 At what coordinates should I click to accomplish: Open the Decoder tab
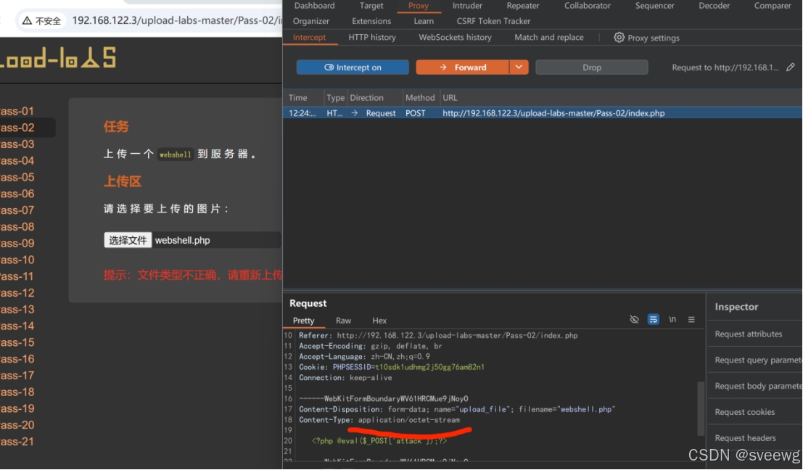[715, 6]
